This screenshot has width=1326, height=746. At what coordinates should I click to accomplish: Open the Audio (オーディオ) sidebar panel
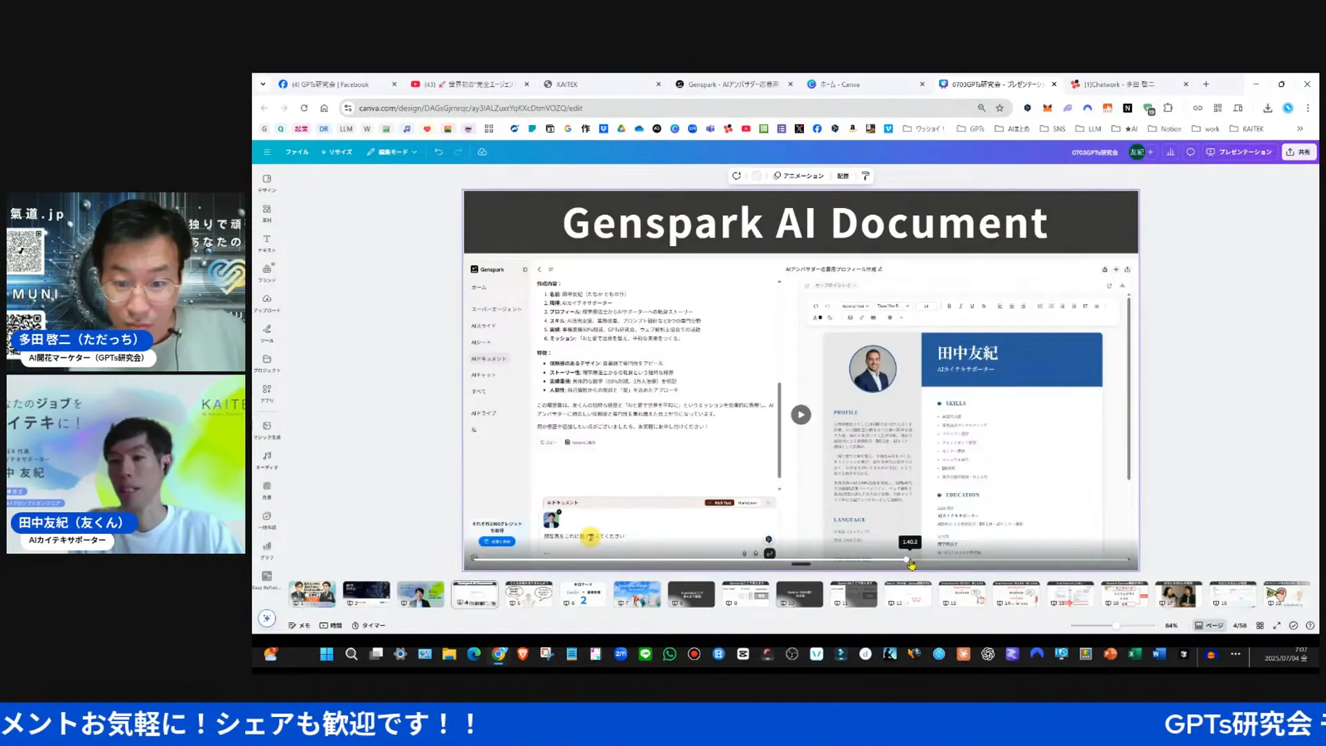267,460
